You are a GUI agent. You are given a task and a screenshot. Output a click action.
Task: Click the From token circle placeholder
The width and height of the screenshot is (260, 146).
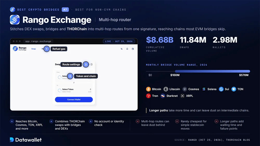click(x=60, y=77)
